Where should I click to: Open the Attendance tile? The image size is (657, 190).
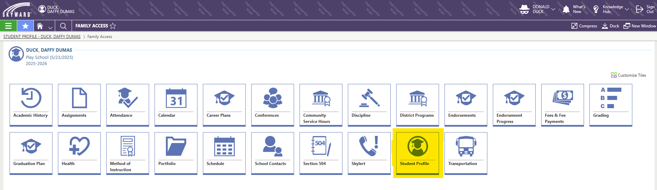pyautogui.click(x=127, y=105)
